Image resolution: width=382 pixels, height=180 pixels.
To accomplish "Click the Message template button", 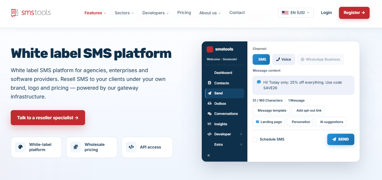I will pyautogui.click(x=271, y=110).
